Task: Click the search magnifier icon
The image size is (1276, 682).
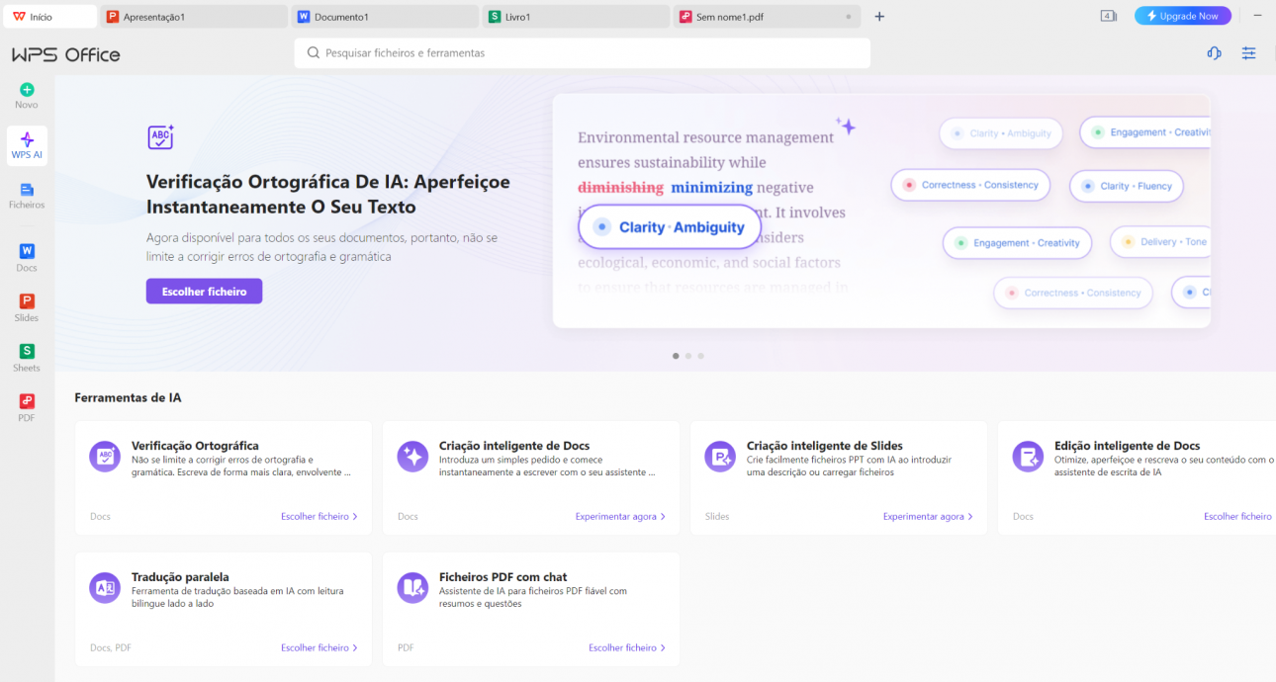Action: [314, 53]
